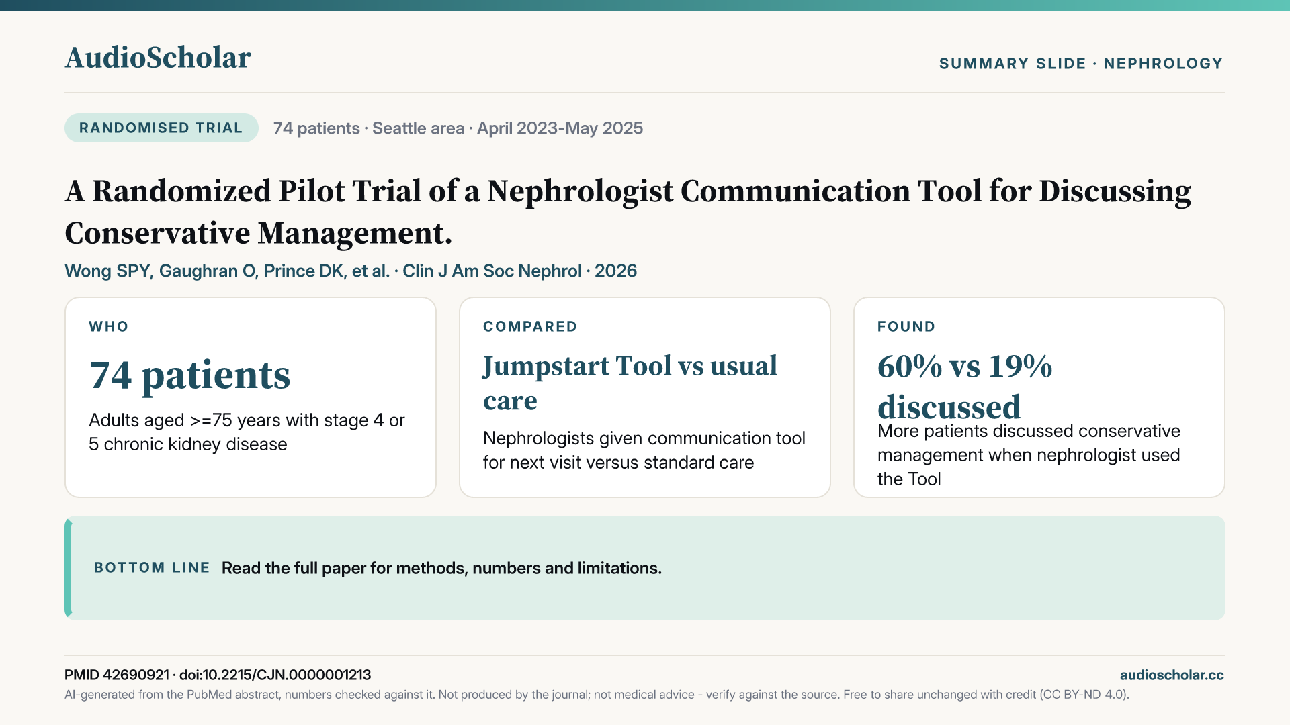
Task: Click the BOTTOM LINE label
Action: coord(152,567)
